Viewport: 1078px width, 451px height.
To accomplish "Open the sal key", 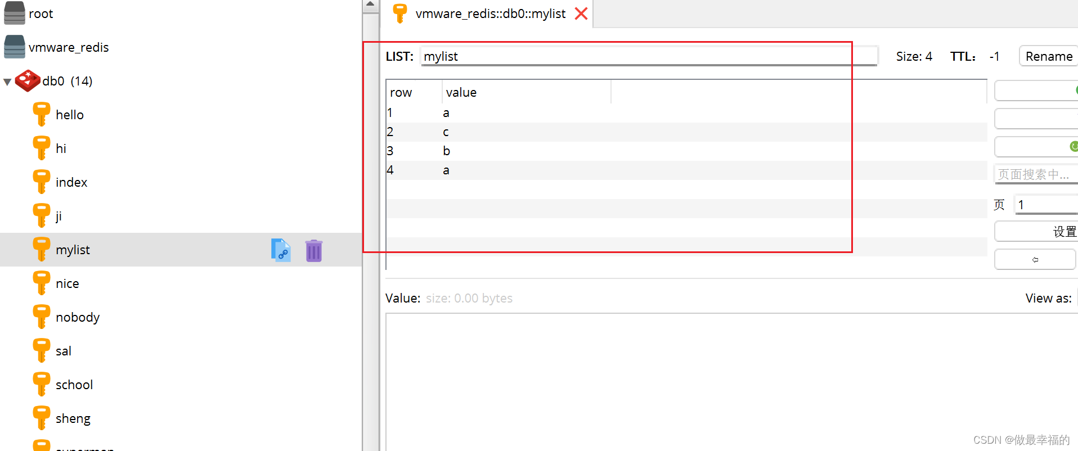I will [x=63, y=351].
